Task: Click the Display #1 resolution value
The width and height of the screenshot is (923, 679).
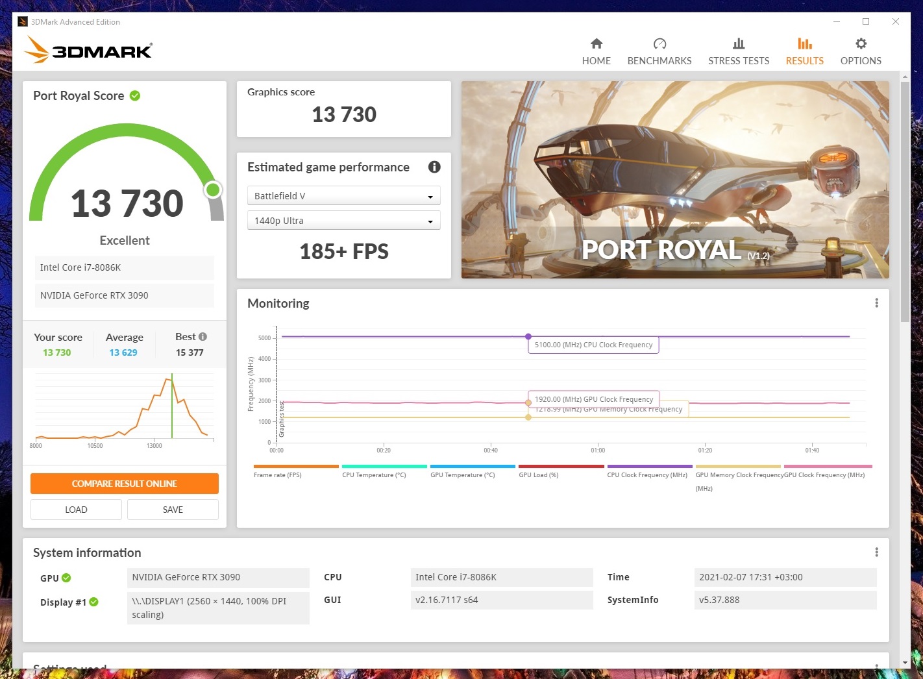Action: (218, 608)
